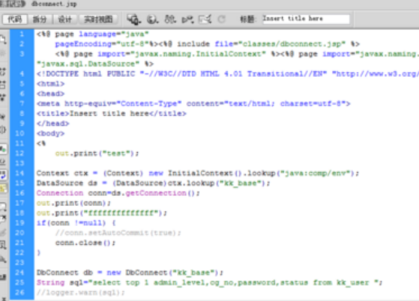
Task: Collapse the full tag using coding toolbar icon
Action: pyautogui.click(x=3, y=71)
